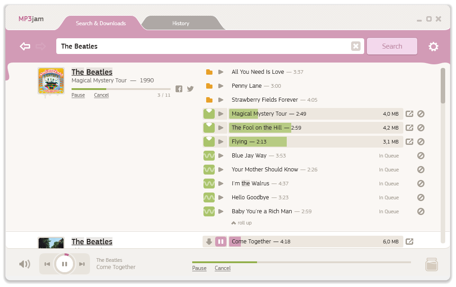Open folder icon for Strawberry Fields Forever

coord(209,100)
